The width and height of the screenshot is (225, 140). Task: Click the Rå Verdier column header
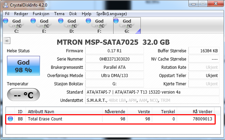coord(196,111)
